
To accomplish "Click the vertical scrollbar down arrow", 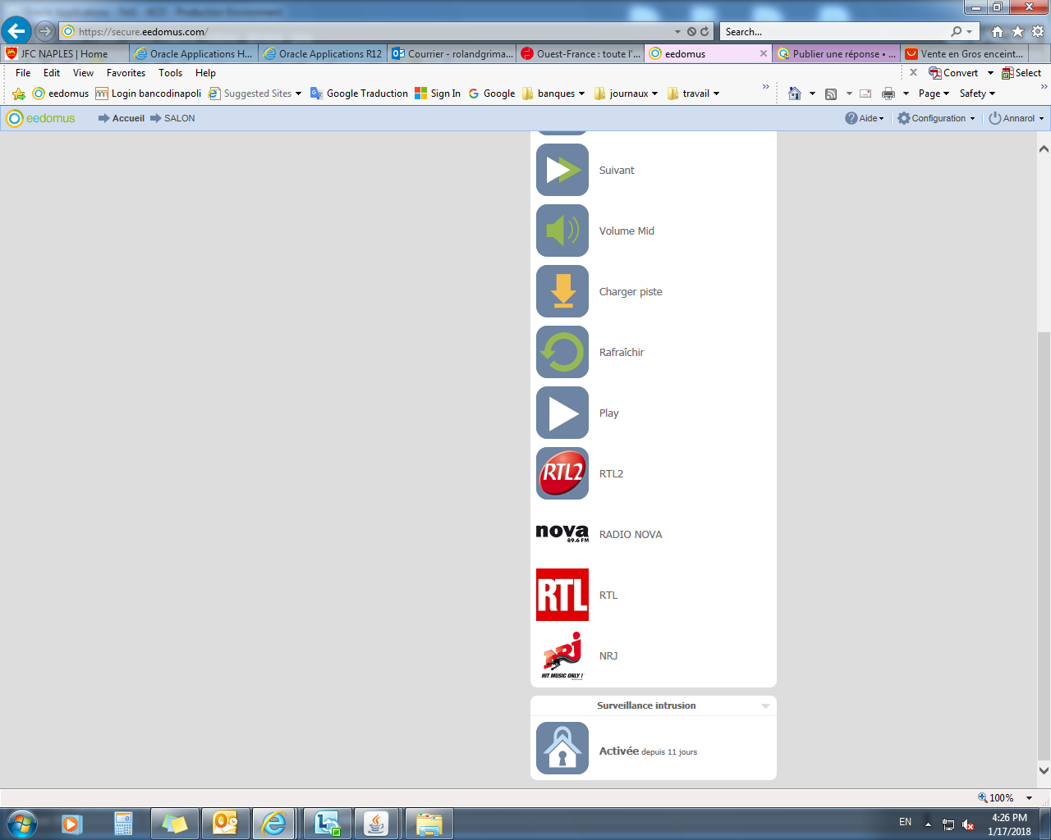I will coord(1044,770).
